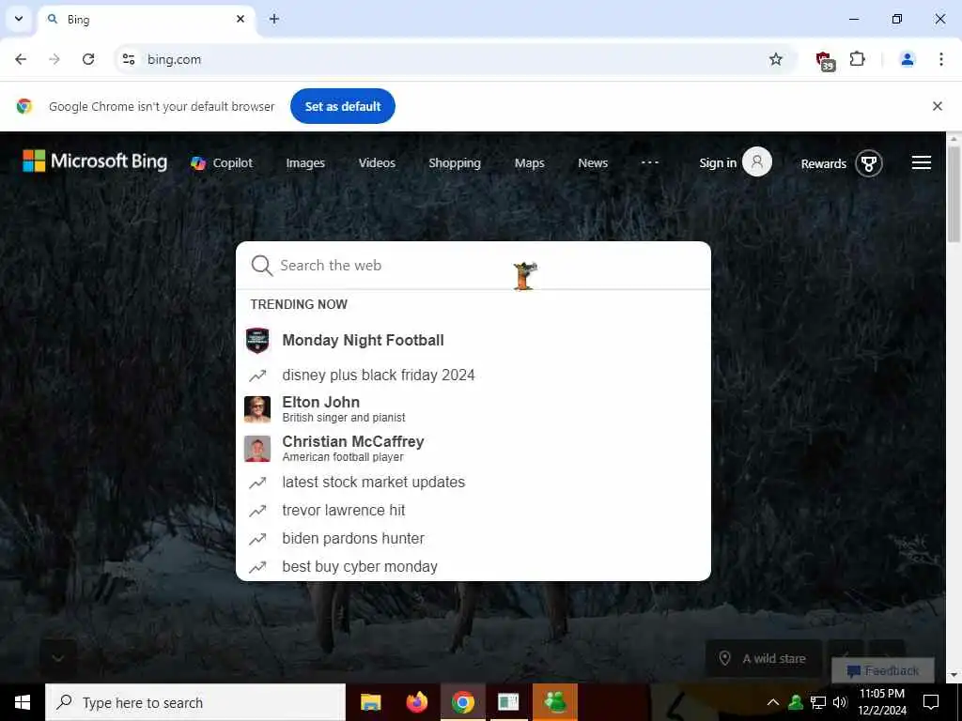This screenshot has width=962, height=721.
Task: Select biden pardons hunter suggestion
Action: point(473,538)
